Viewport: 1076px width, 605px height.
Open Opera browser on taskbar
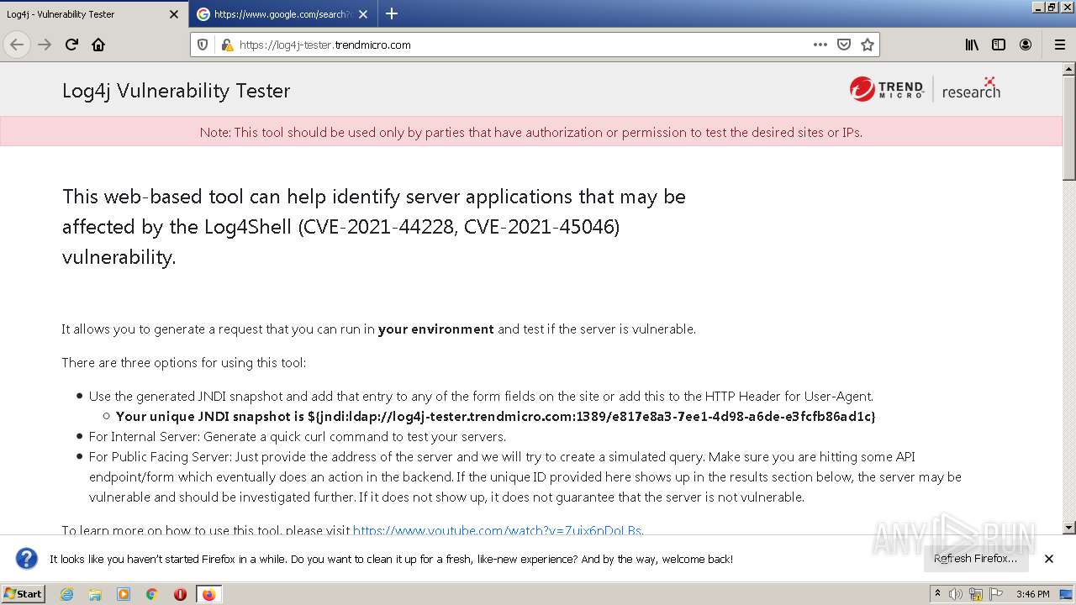(x=180, y=594)
